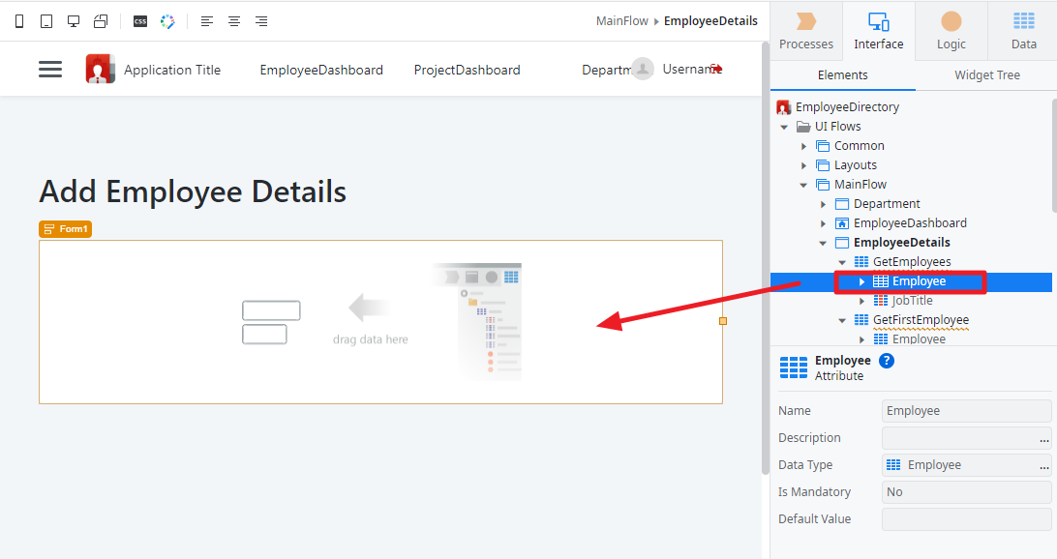Open the Is Mandatory dropdown
The image size is (1057, 559).
click(x=967, y=492)
